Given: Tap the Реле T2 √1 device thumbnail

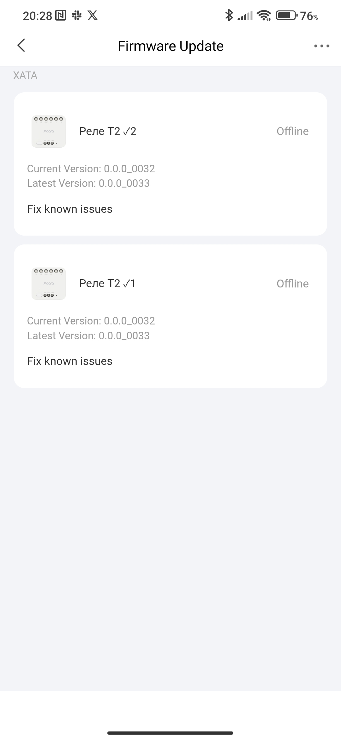Looking at the screenshot, I should [49, 284].
